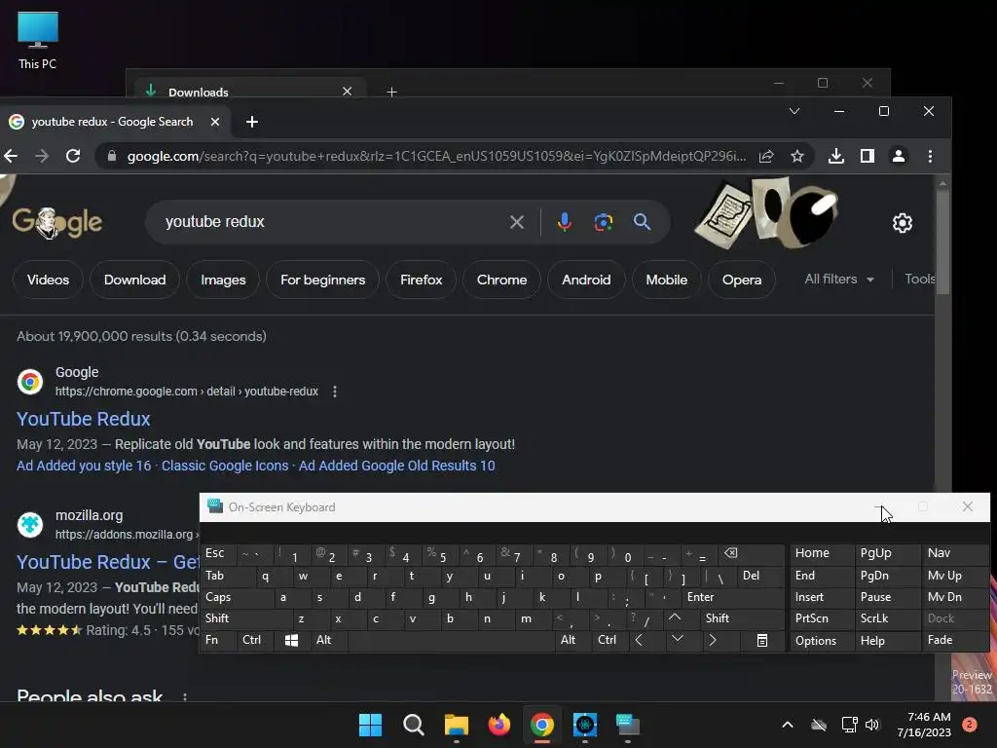Toggle Caps lock key on On-Screen Keyboard

(x=238, y=597)
